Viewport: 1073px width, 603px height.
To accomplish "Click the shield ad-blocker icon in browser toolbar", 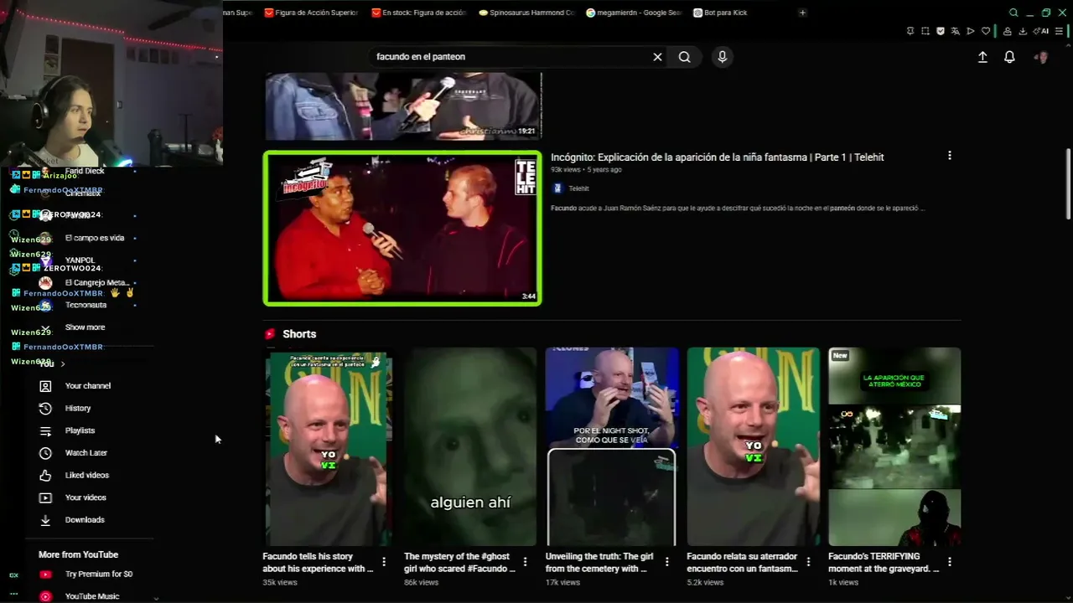I will [x=940, y=32].
